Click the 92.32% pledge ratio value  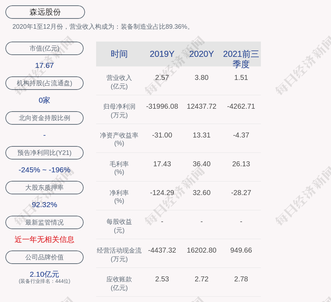coord(44,204)
